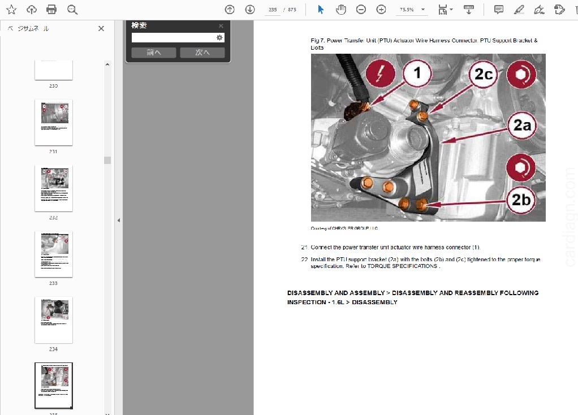
Task: Select the highlighter pen tool
Action: click(x=519, y=10)
